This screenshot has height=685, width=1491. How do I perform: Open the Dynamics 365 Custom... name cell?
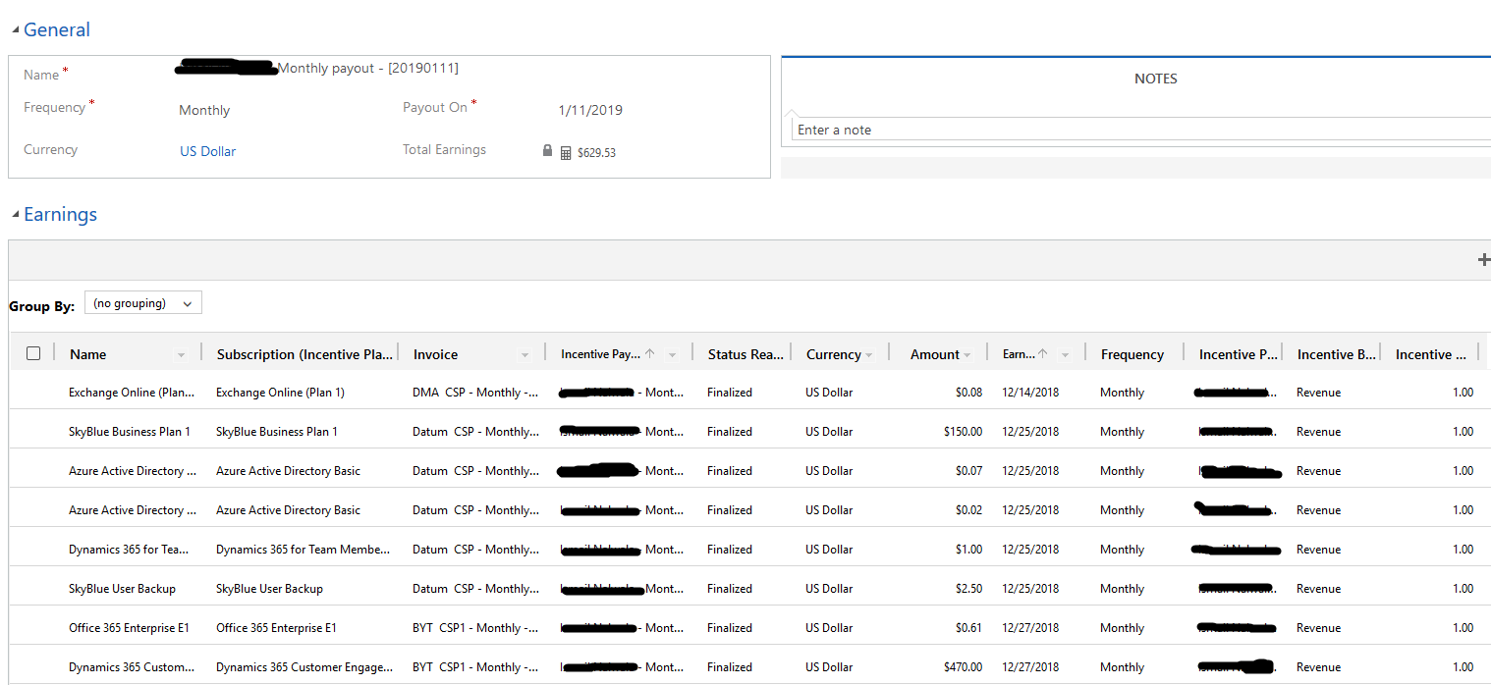pyautogui.click(x=132, y=667)
